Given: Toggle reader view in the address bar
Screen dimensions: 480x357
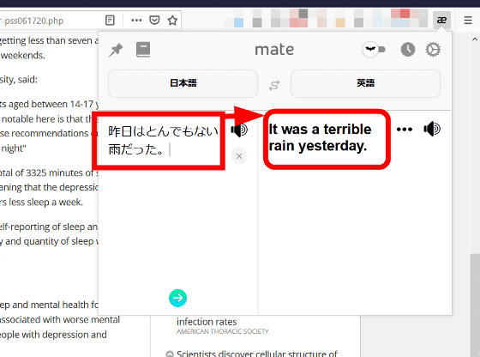Looking at the screenshot, I should click(110, 21).
